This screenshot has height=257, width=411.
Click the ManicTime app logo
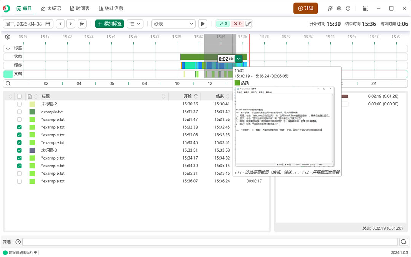[6, 8]
